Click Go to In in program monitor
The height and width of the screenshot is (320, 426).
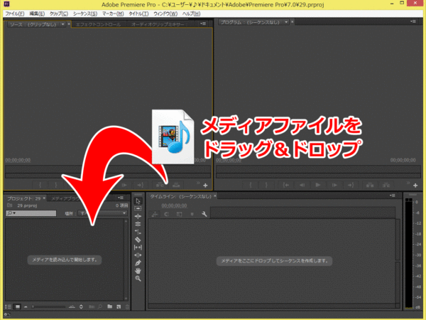[x=286, y=185]
